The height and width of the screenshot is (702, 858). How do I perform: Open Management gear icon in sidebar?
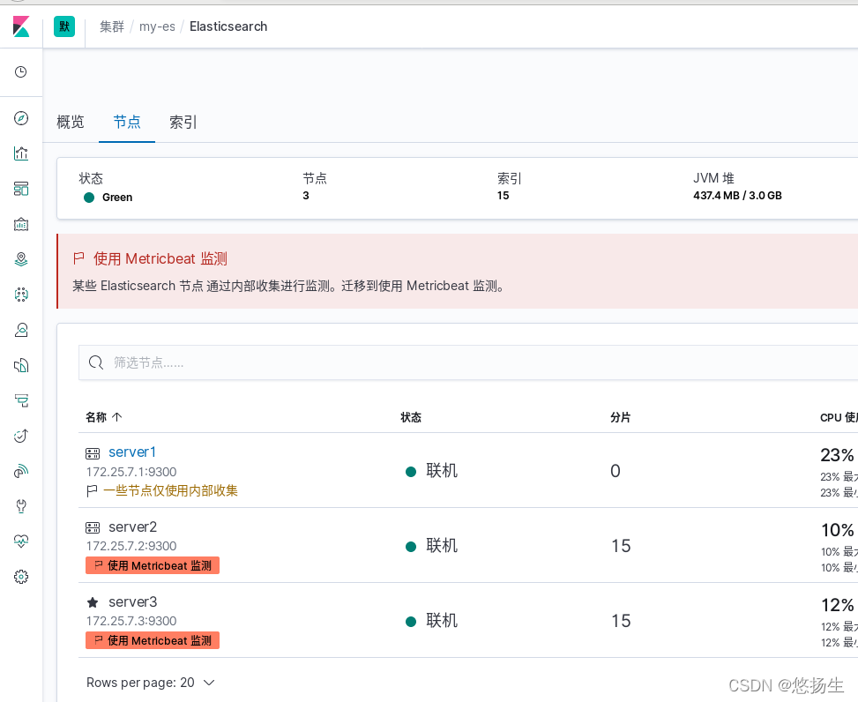[21, 577]
